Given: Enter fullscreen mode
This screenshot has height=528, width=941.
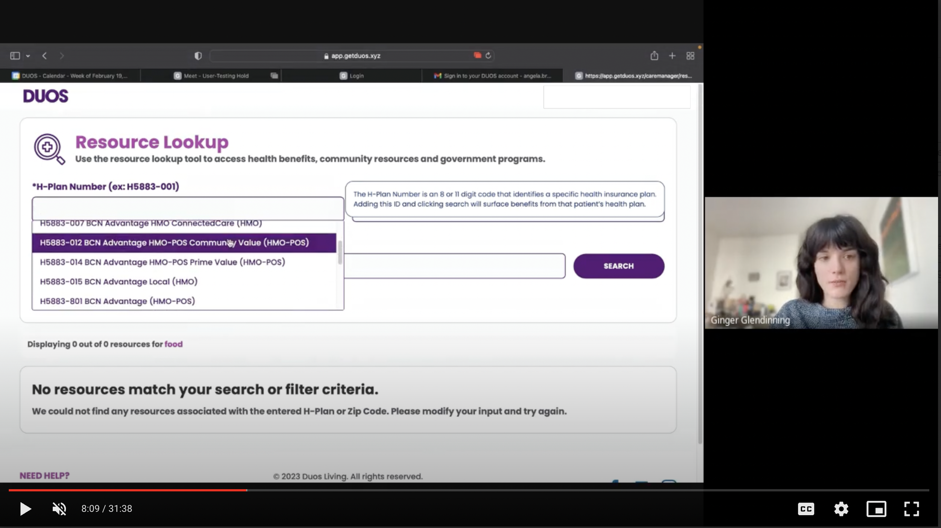Looking at the screenshot, I should click(x=911, y=509).
